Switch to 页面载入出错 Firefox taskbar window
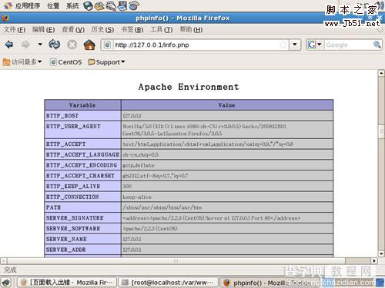Viewport: 385px width, 288px height. click(x=67, y=283)
